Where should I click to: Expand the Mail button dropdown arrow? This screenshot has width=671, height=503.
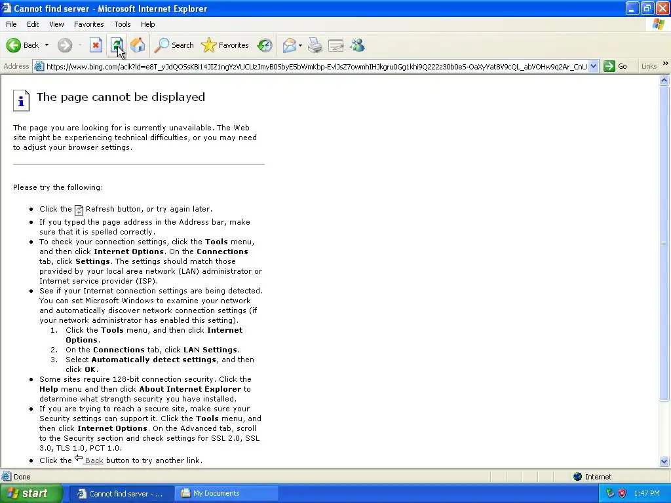coord(300,45)
